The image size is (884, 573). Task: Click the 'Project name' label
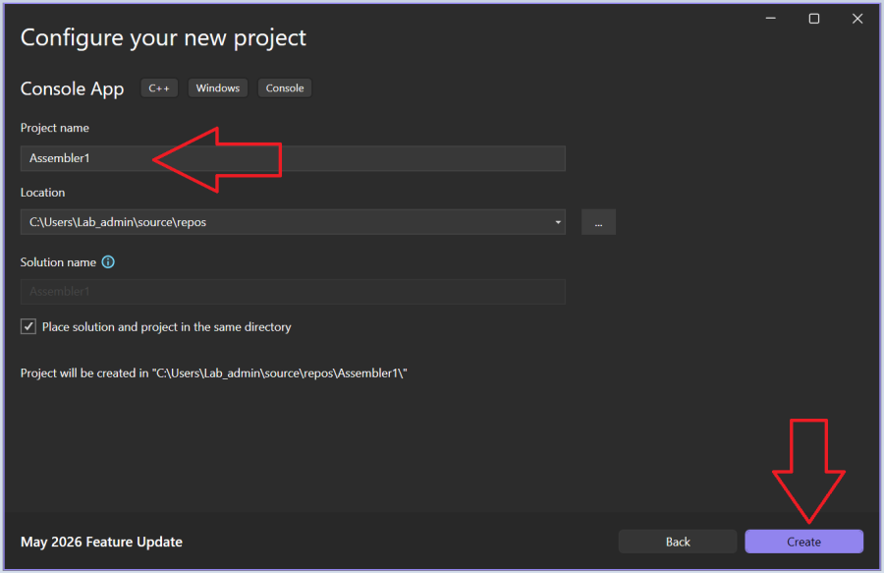coord(55,128)
